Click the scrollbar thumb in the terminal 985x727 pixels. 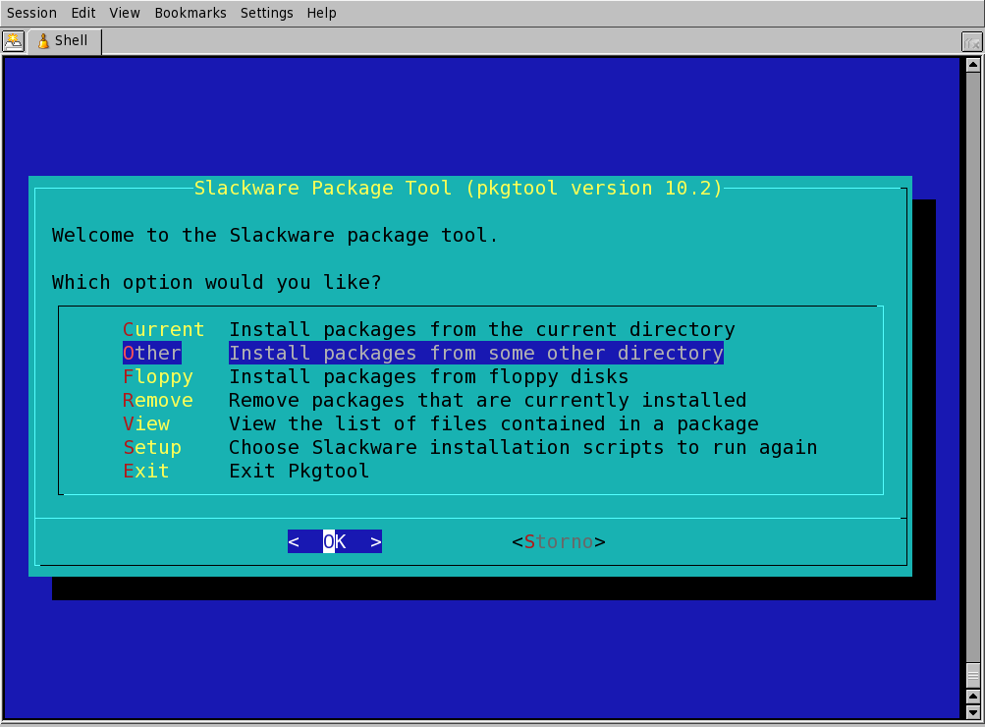[x=973, y=676]
